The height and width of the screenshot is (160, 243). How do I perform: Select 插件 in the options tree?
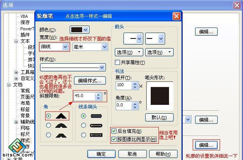point(25,35)
